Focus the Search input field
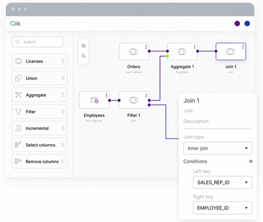Viewport: 263px width, 222px height. 37,42
